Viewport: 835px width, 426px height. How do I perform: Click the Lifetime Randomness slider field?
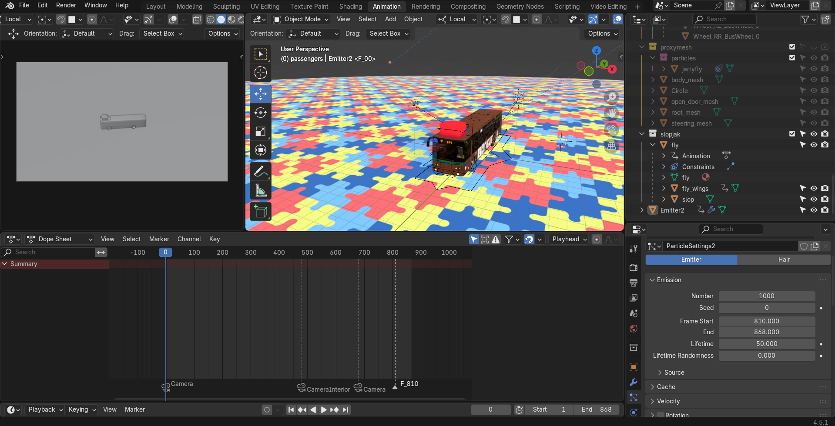[x=766, y=356]
